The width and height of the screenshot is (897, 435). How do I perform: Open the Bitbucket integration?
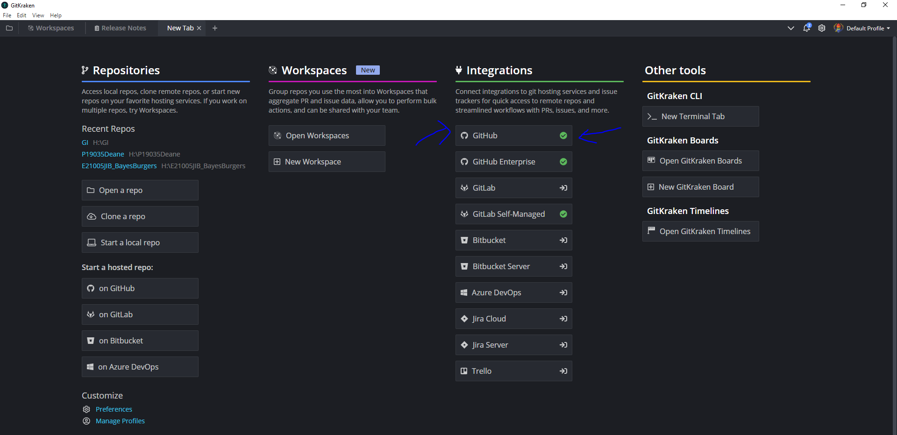click(x=514, y=240)
